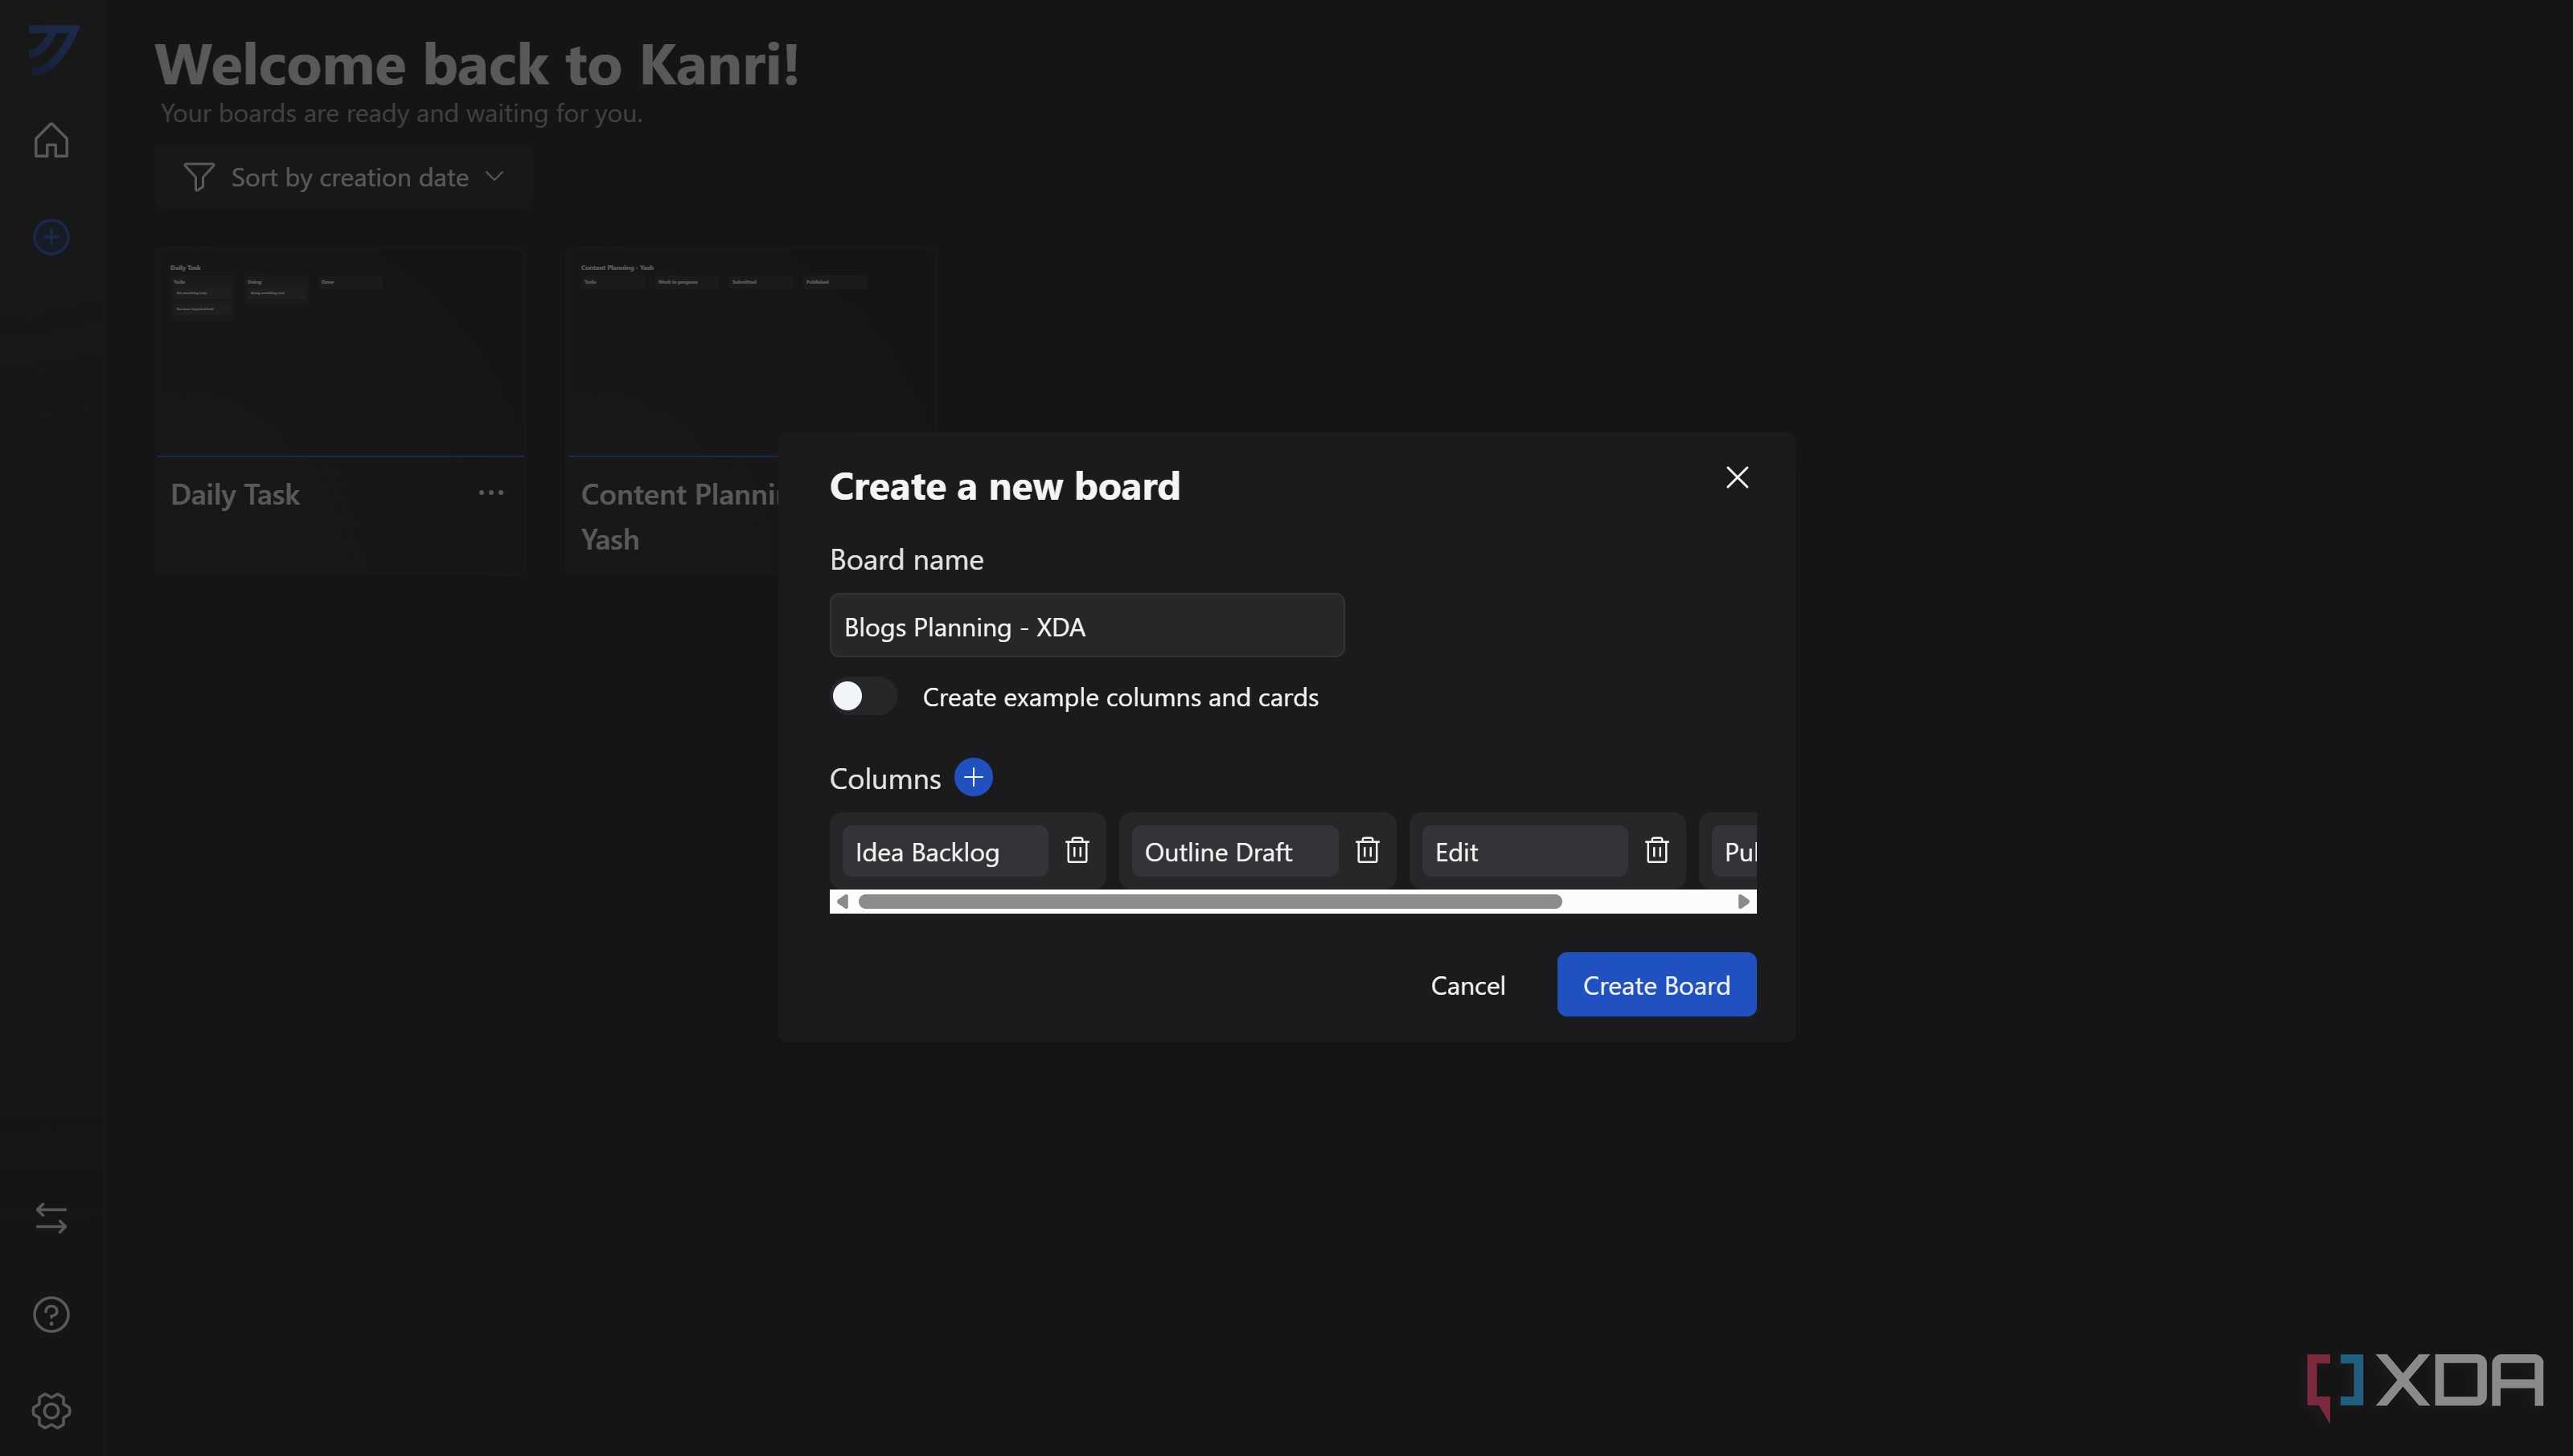Click the scrollbar left arrow
2573x1456 pixels.
843,901
